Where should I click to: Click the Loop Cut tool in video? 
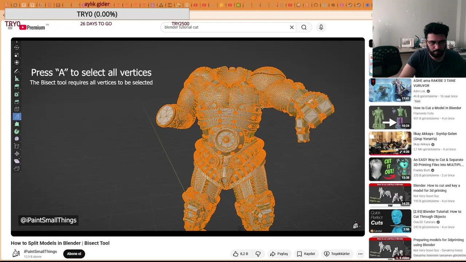pyautogui.click(x=17, y=109)
